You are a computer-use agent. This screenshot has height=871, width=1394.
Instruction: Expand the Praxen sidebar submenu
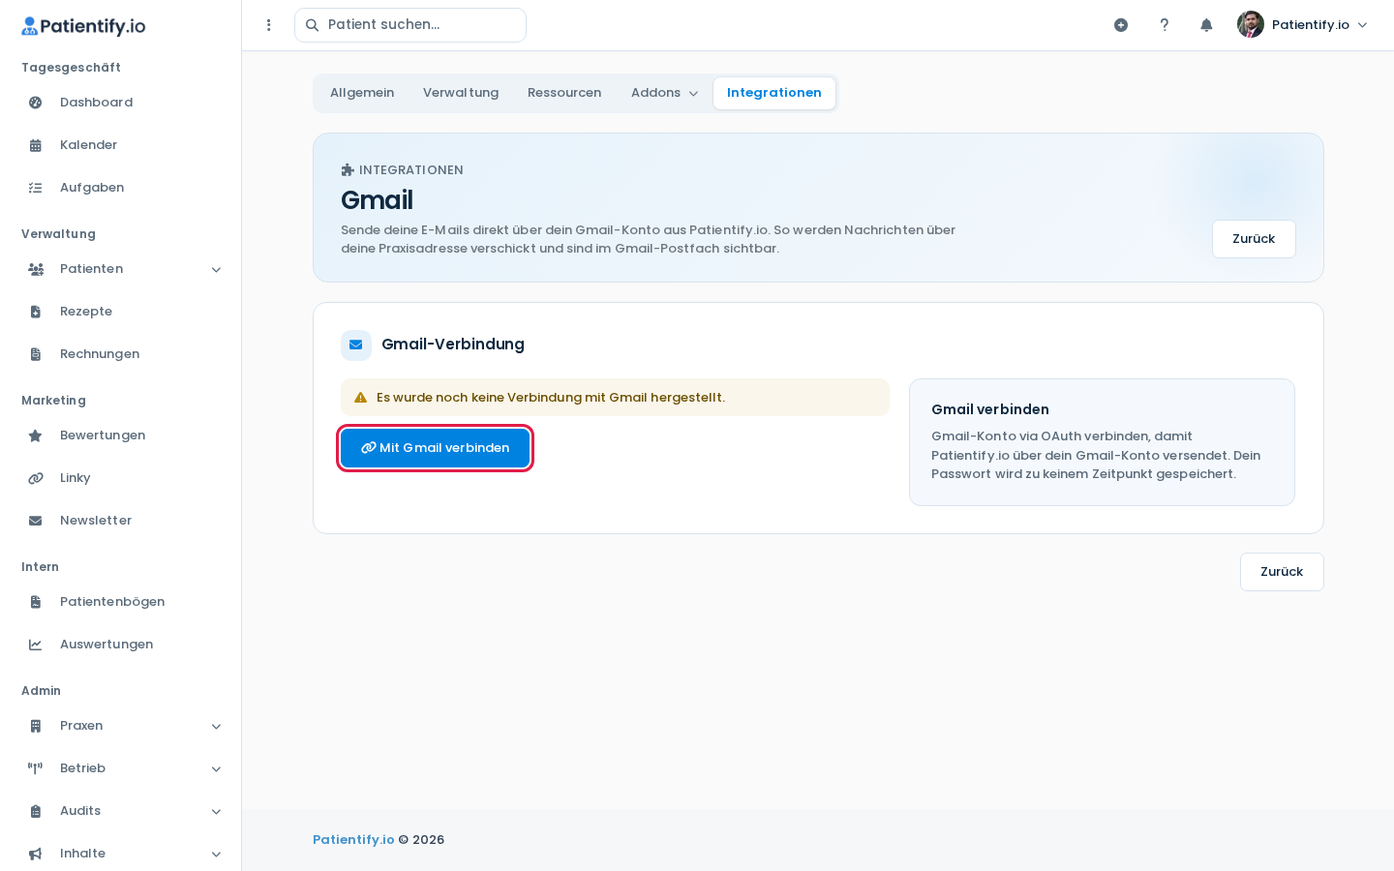217,726
